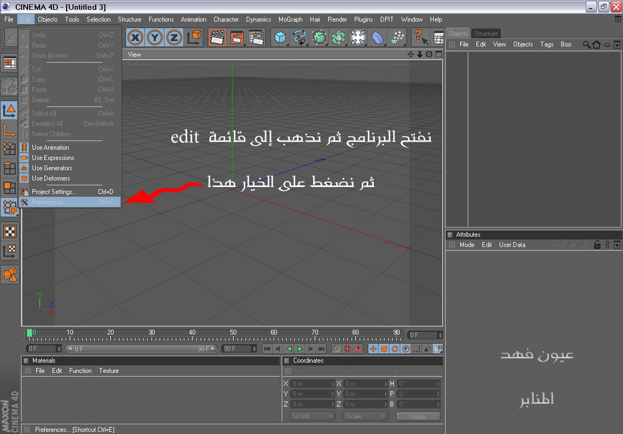Open the Render menu
This screenshot has height=434, width=623.
point(337,19)
